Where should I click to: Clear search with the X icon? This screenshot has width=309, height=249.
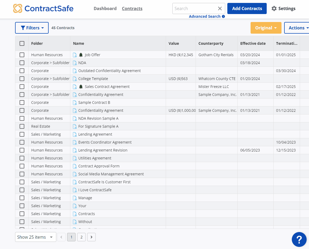click(220, 8)
